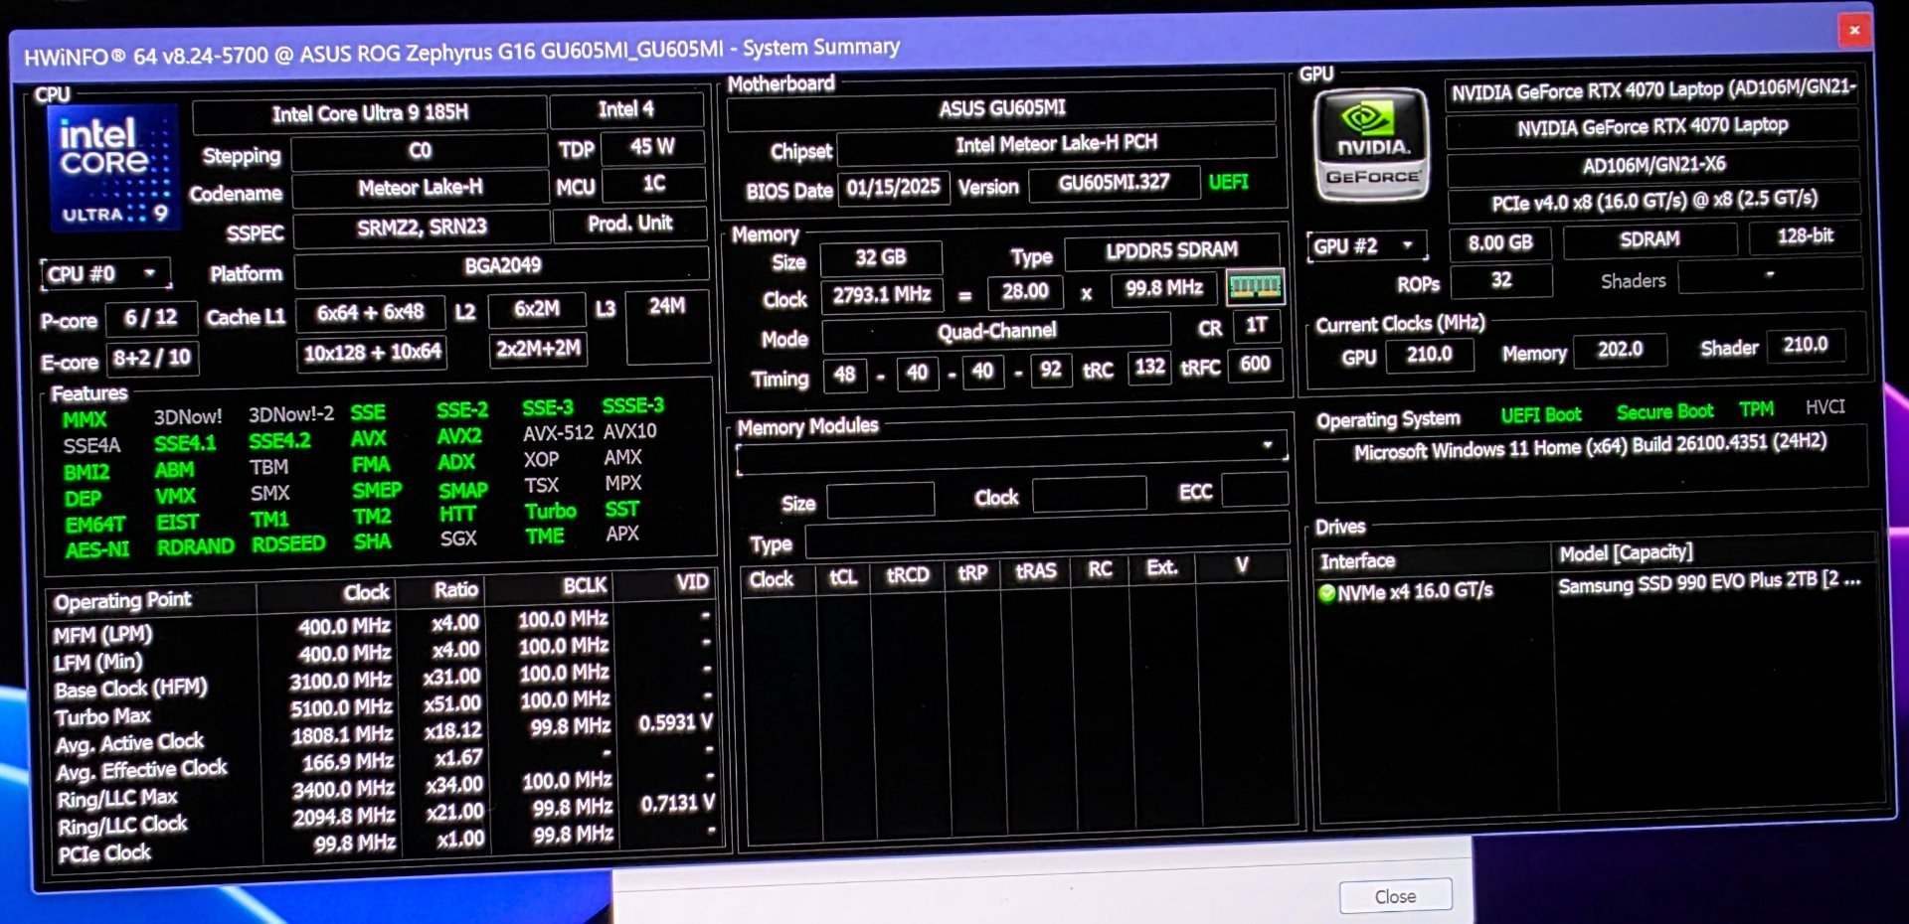Click the green UEFI label near BIOS
This screenshot has height=924, width=1909.
tap(1228, 182)
